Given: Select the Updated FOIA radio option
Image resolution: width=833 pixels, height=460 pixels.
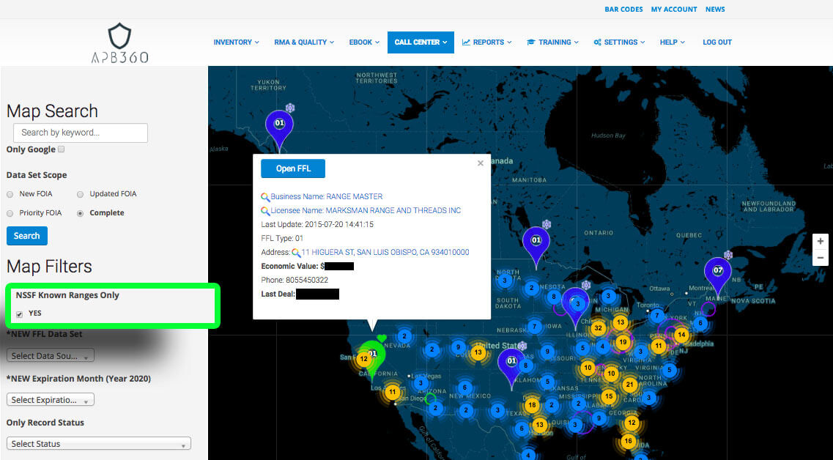Looking at the screenshot, I should [x=81, y=194].
